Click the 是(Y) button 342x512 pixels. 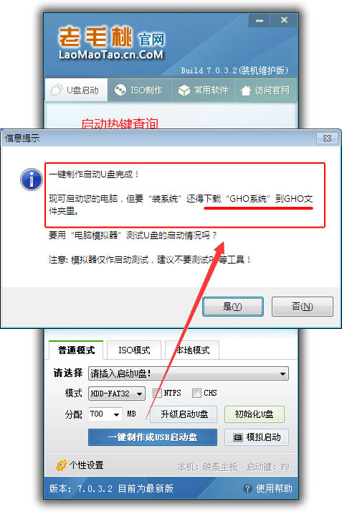[x=233, y=307]
